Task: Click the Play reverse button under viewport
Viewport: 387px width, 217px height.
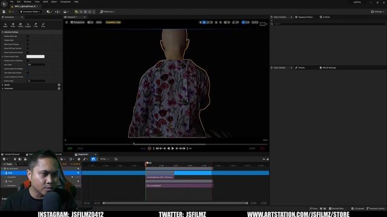Action: click(169, 148)
